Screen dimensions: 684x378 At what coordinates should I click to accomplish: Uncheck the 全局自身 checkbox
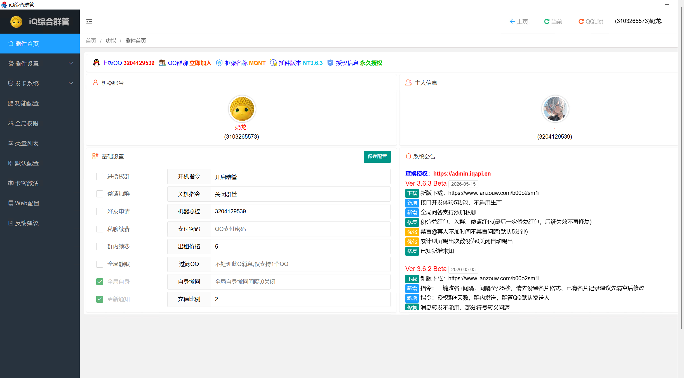100,282
